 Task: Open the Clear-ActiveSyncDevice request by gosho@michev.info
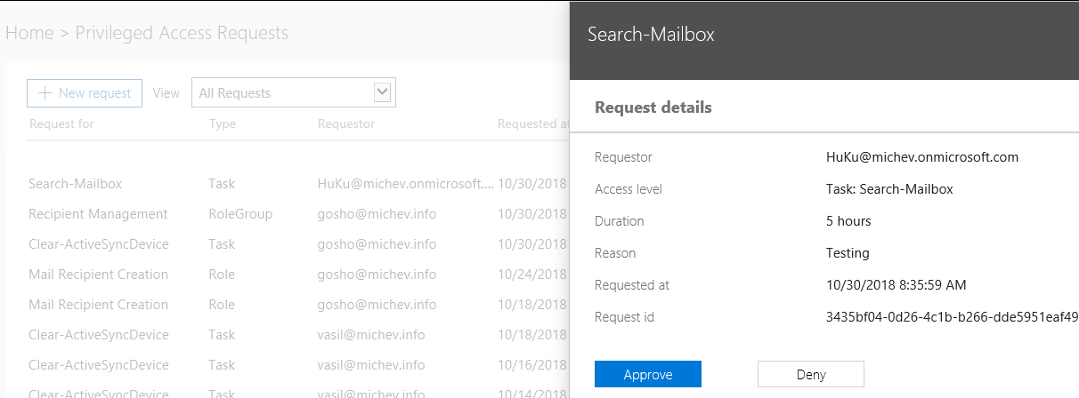click(98, 244)
